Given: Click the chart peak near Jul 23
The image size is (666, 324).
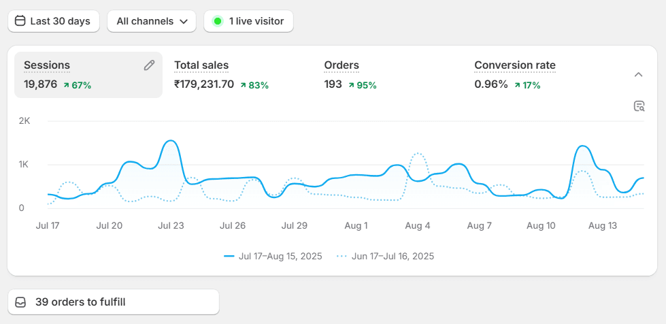Looking at the screenshot, I should [171, 142].
